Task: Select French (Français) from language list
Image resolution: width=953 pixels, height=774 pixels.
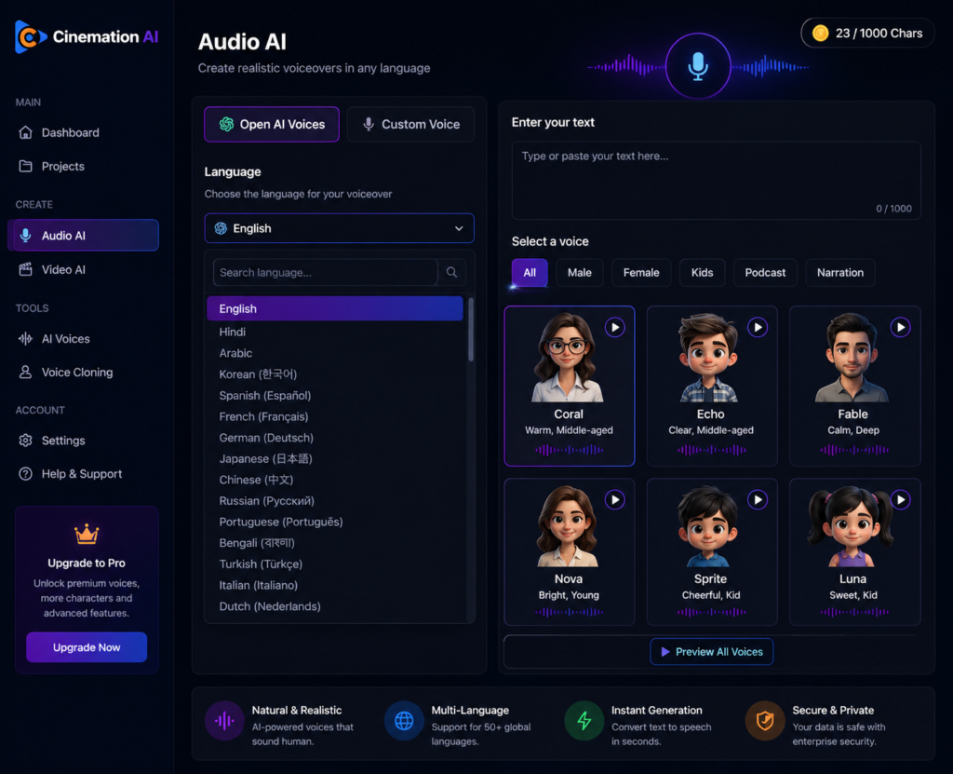Action: pyautogui.click(x=335, y=417)
